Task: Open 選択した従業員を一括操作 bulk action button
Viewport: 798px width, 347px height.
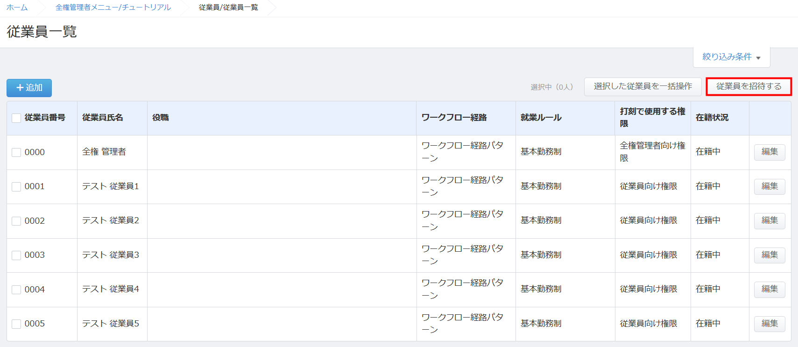Action: (643, 86)
